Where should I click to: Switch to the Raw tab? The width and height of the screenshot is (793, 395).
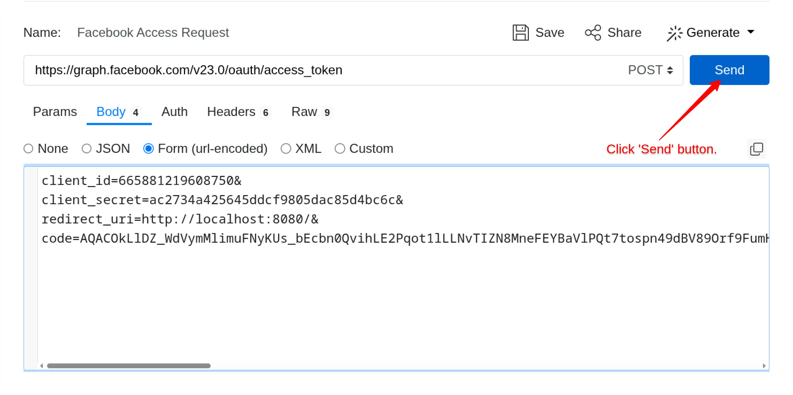[x=304, y=112]
